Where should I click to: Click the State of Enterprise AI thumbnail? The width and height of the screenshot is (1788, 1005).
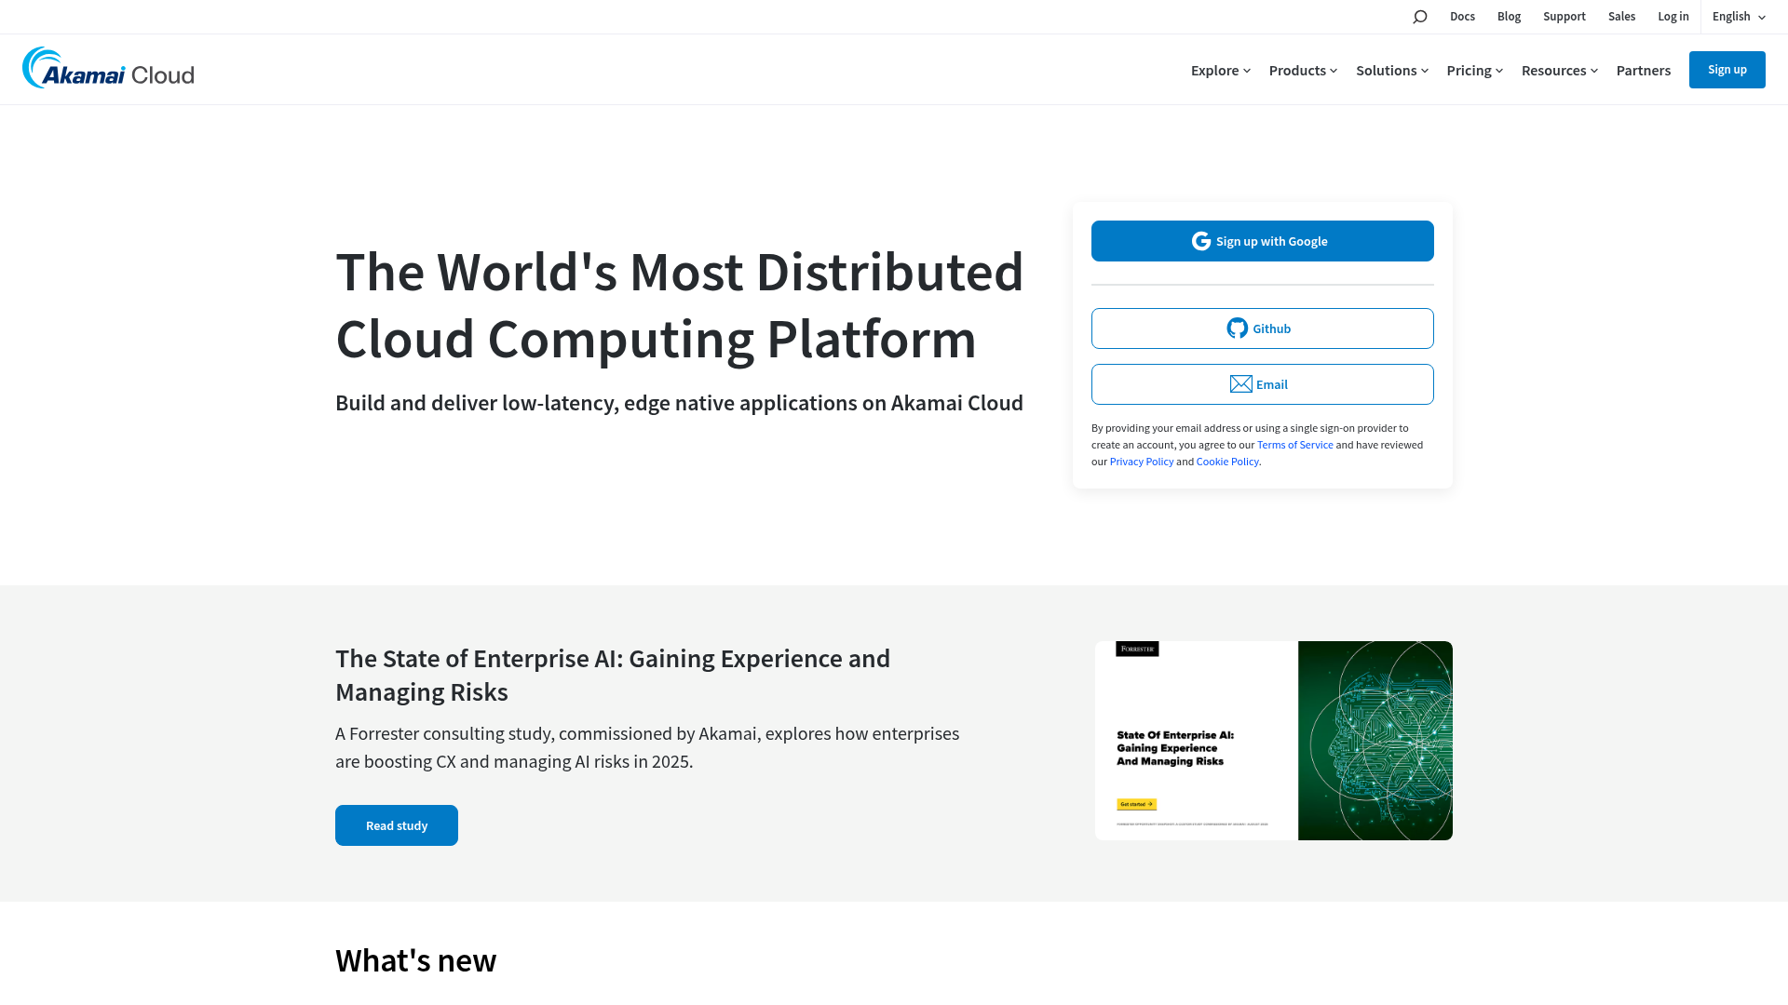click(x=1273, y=740)
